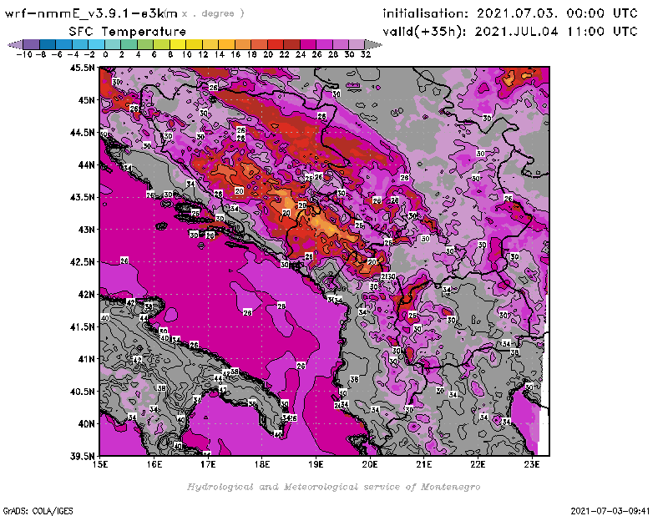Click the legend value 12
Image resolution: width=668 pixels, height=516 pixels.
pyautogui.click(x=203, y=54)
